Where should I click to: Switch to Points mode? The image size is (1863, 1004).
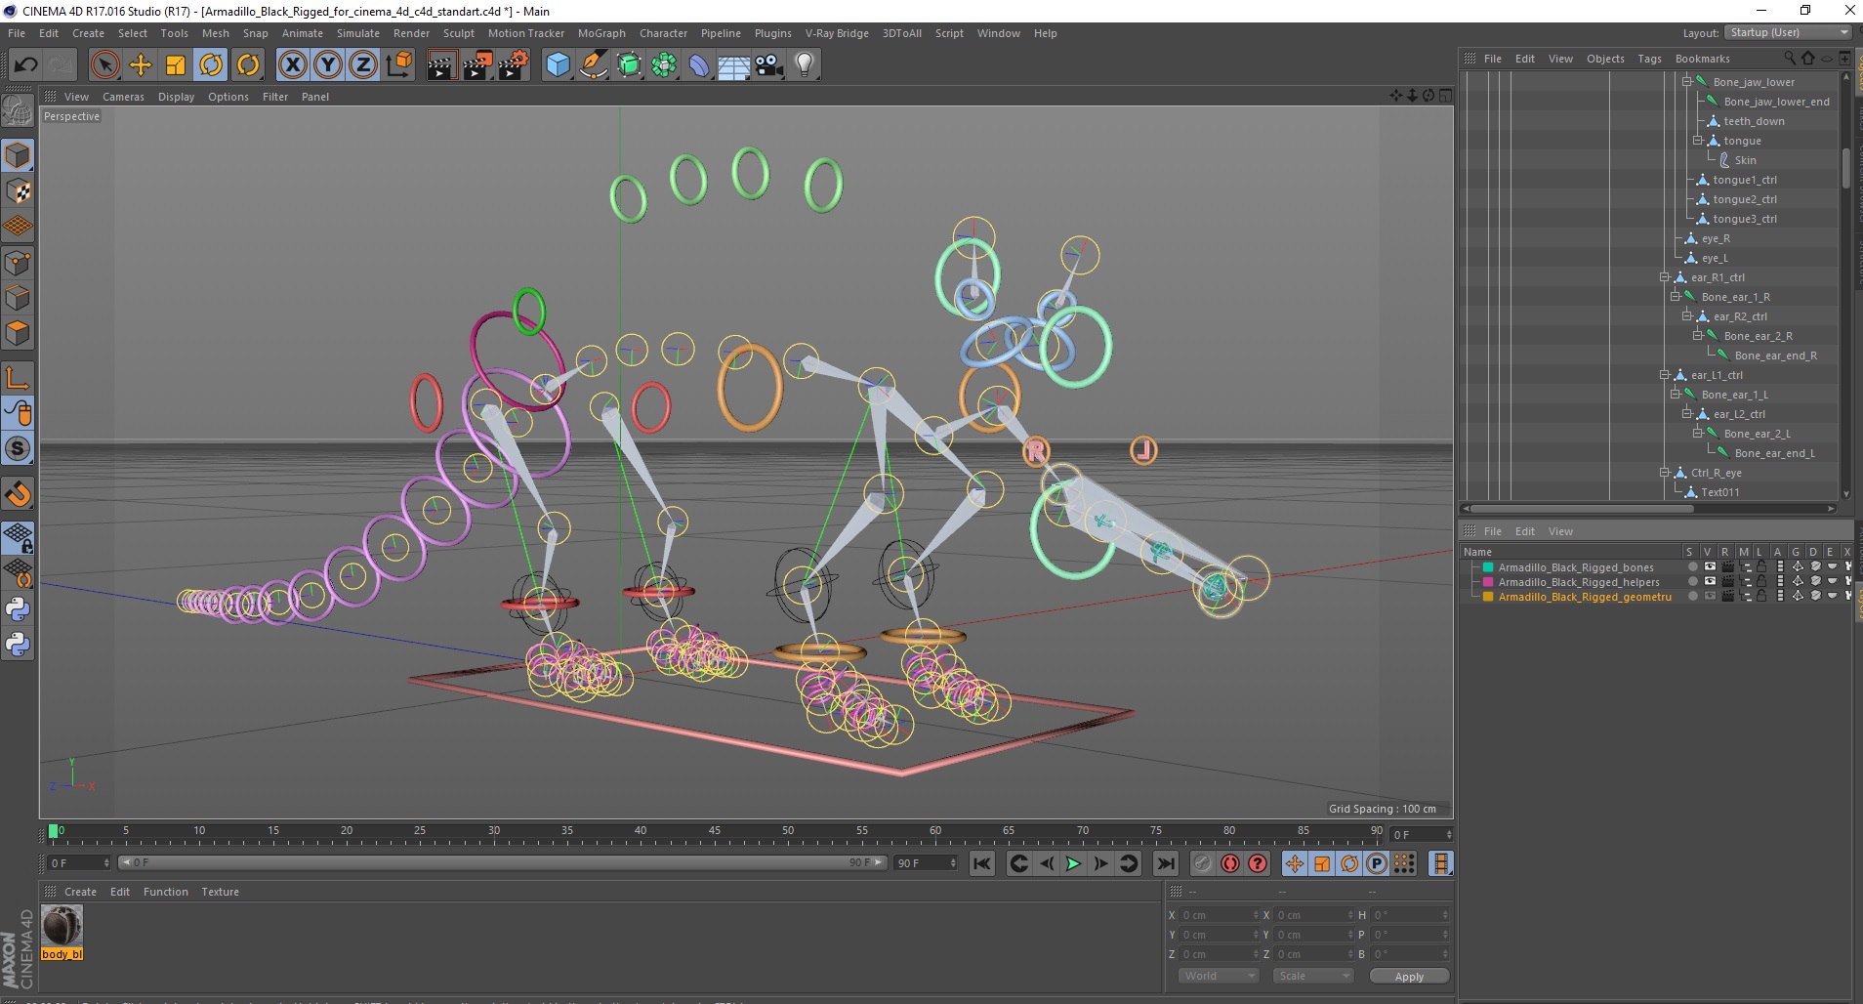point(18,263)
